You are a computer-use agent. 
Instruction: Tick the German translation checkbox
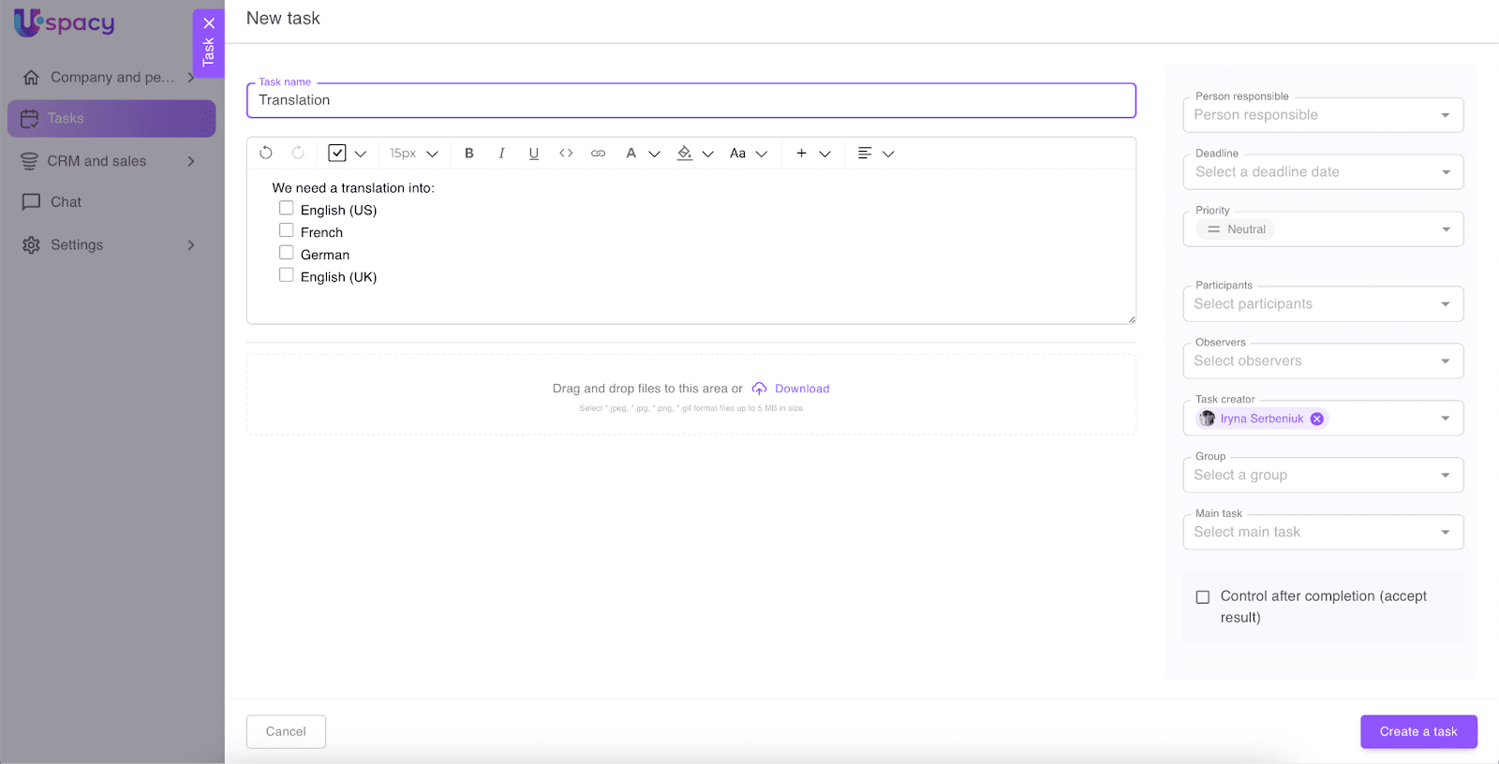(x=287, y=253)
